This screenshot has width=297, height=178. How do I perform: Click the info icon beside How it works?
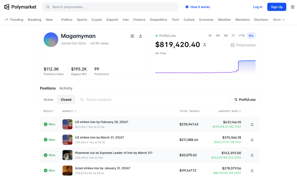(187, 7)
